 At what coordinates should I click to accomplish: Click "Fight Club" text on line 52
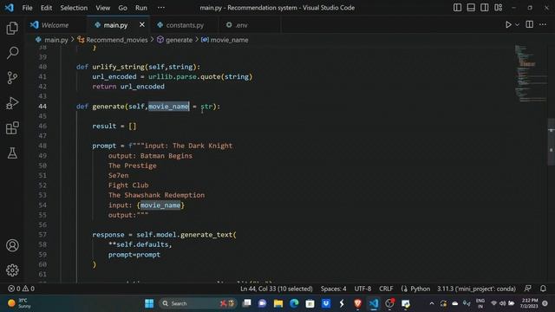click(x=128, y=185)
